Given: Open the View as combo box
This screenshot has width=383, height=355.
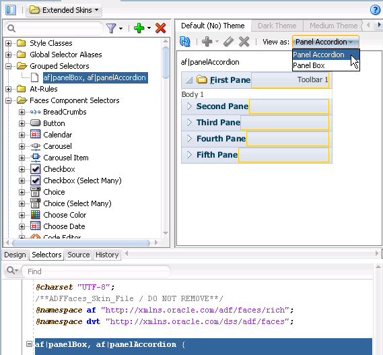Looking at the screenshot, I should tap(326, 42).
